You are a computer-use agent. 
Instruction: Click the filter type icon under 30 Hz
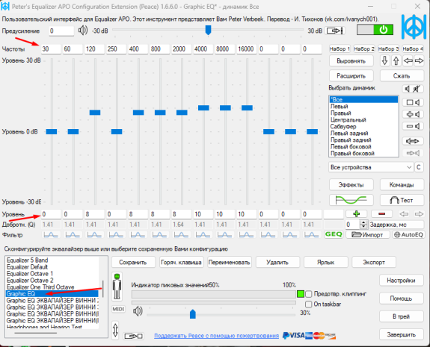51,235
